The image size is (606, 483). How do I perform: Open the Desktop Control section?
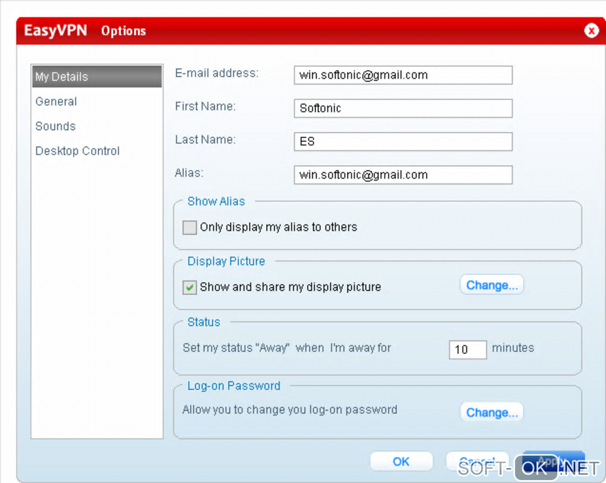[x=77, y=151]
